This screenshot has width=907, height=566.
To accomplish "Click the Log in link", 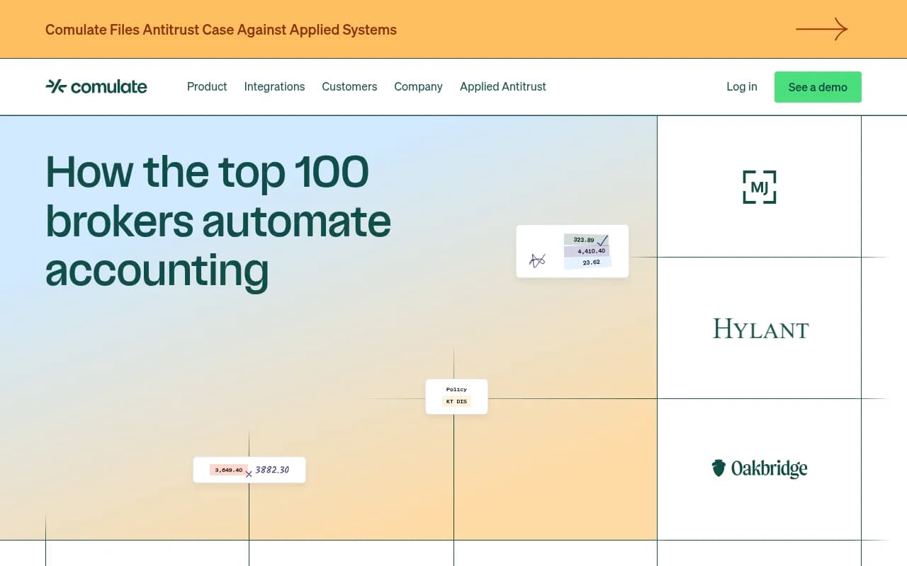I will tap(742, 86).
